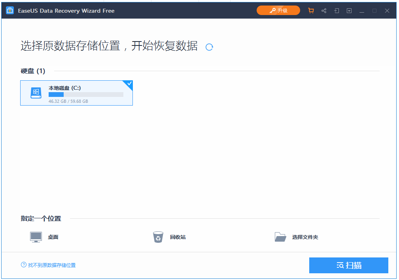
Task: Close the EaseUS Data Recovery window
Action: [387, 11]
